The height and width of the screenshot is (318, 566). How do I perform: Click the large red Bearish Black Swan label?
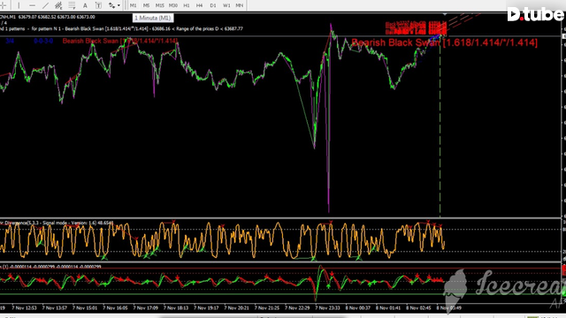coord(444,42)
